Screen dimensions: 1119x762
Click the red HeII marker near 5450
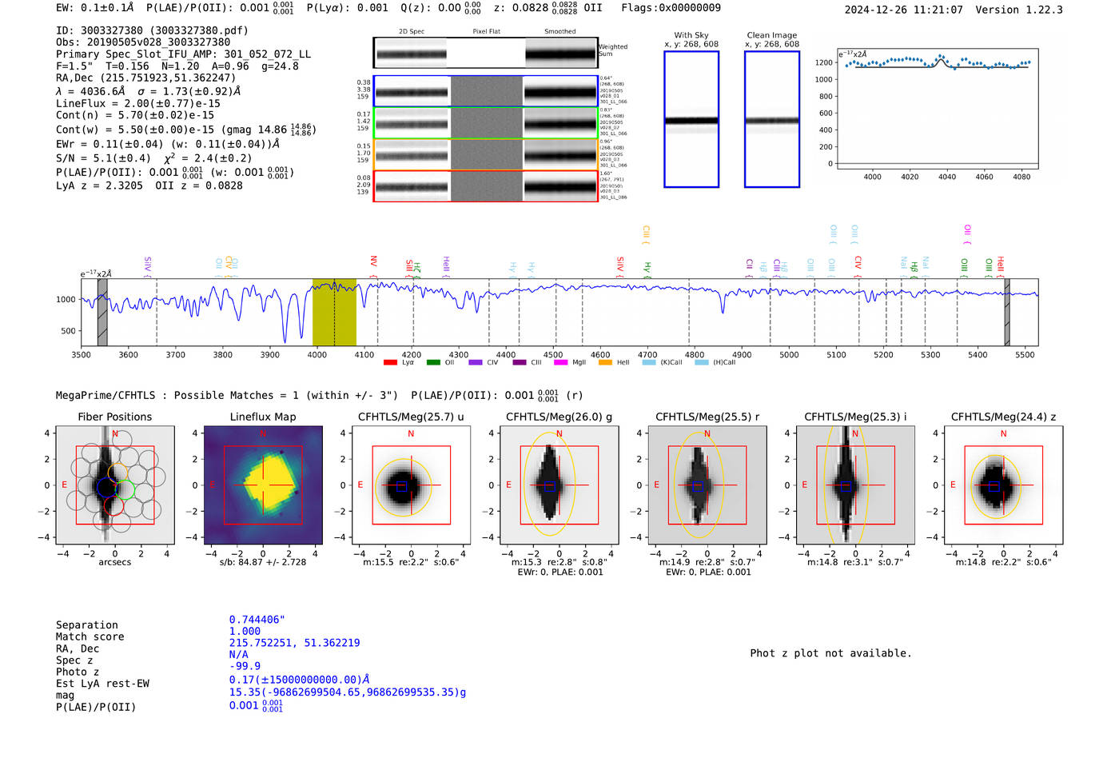pyautogui.click(x=1000, y=267)
